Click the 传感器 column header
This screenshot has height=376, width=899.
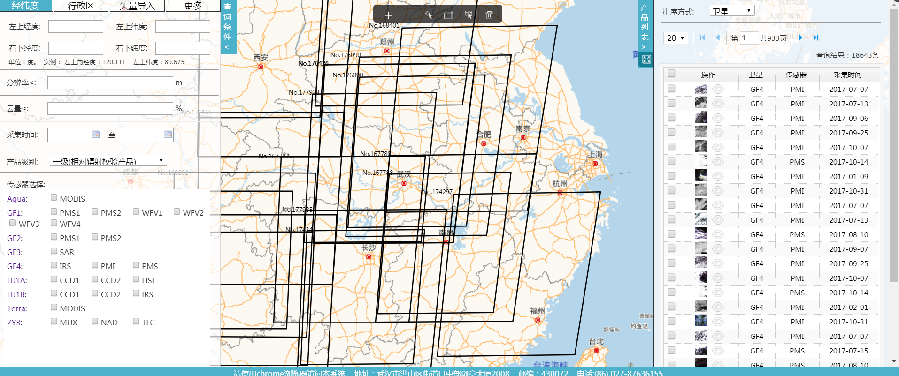(796, 75)
